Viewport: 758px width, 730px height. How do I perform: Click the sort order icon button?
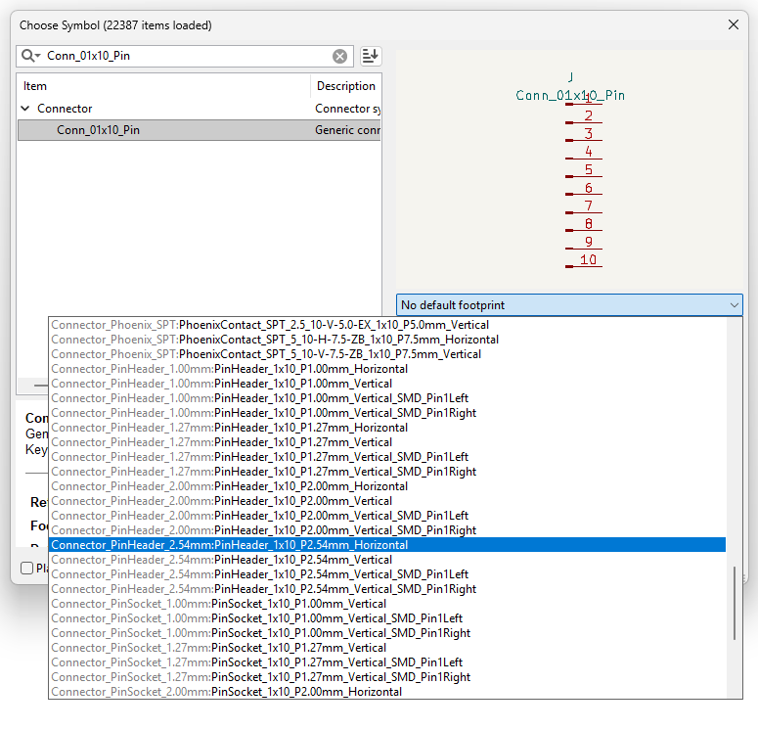370,57
